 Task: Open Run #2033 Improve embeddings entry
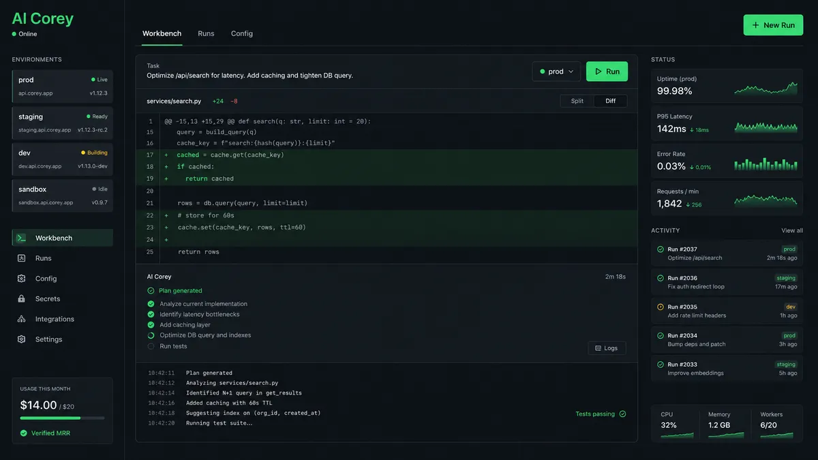pyautogui.click(x=727, y=369)
